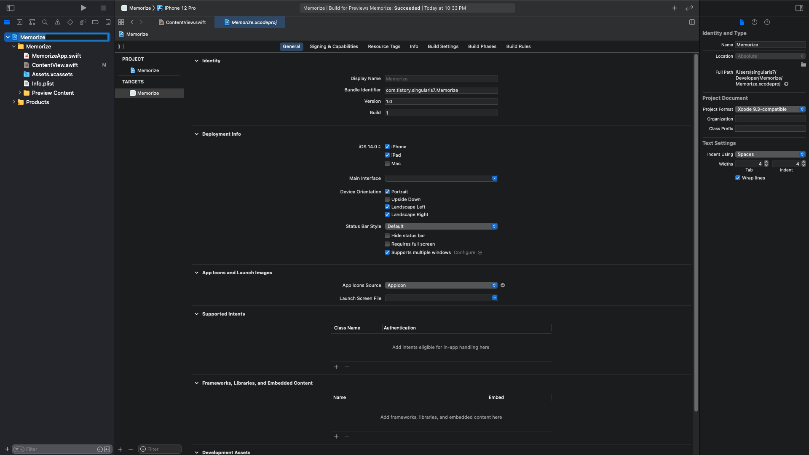Switch to Build Settings tab
809x455 pixels.
coord(443,47)
